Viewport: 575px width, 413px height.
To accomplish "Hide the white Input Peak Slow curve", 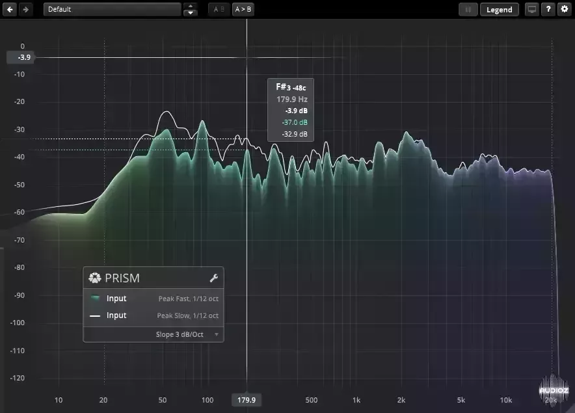I will (x=117, y=315).
